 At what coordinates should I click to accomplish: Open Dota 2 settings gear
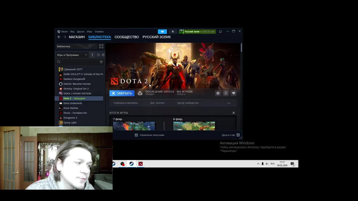pyautogui.click(x=218, y=93)
